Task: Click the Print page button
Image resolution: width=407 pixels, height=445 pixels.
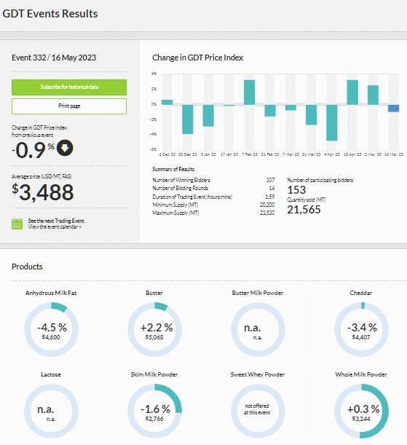Action: point(69,106)
